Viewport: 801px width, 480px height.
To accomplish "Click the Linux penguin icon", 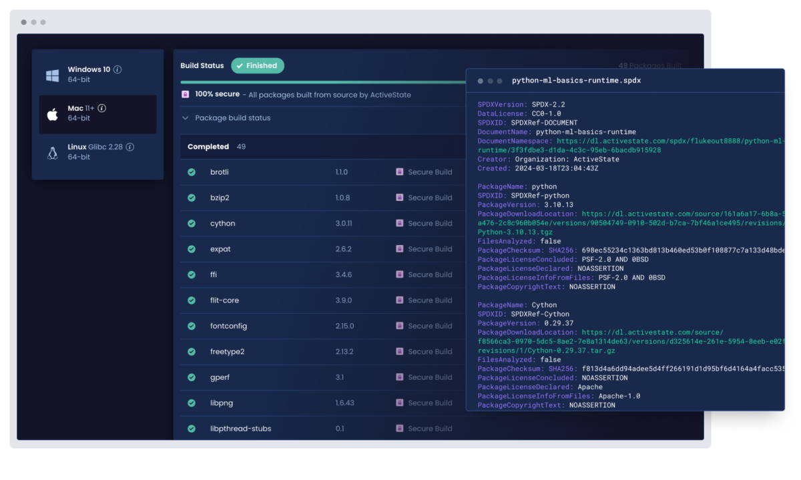I will point(52,153).
